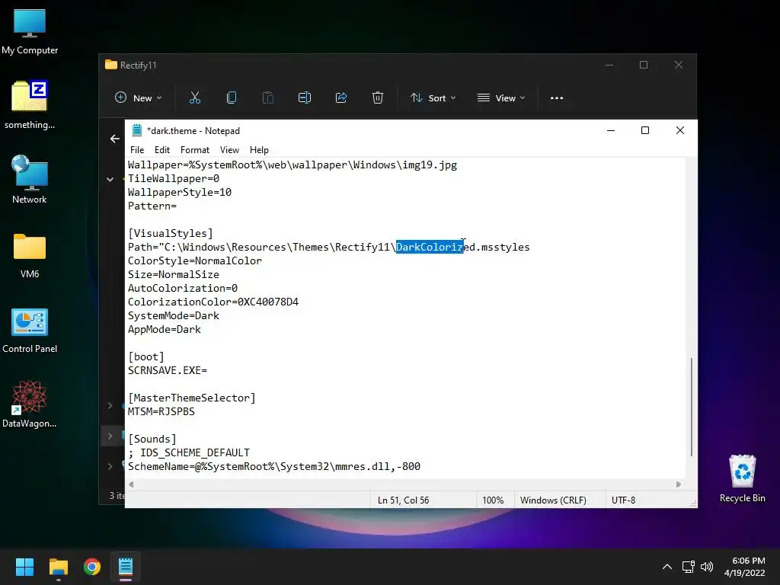This screenshot has height=585, width=780.
Task: Click the Rename icon in Explorer toolbar
Action: click(305, 98)
